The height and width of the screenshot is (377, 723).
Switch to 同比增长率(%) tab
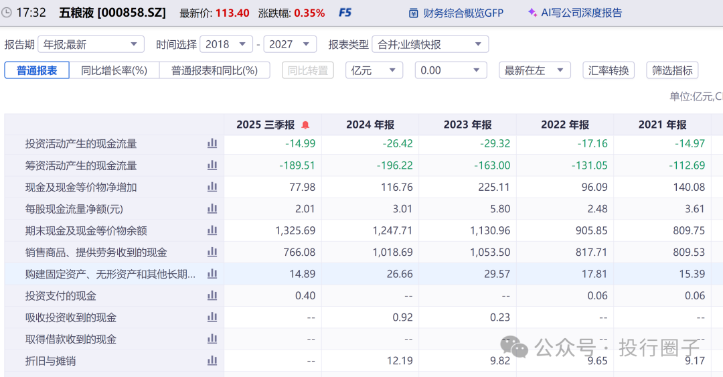114,70
